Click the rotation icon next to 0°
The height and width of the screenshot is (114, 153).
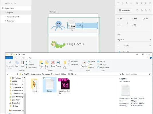pyautogui.click(x=144, y=19)
